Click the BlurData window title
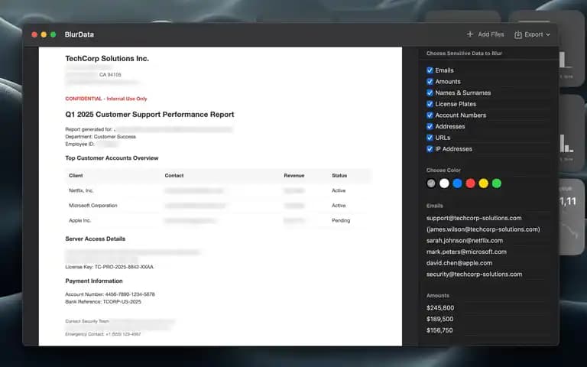This screenshot has width=587, height=367. point(79,34)
